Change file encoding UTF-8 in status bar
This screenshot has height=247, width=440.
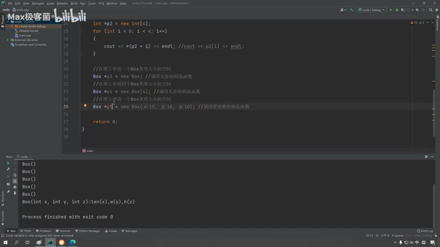[385, 236]
